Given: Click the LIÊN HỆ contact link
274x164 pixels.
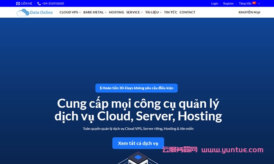Looking at the screenshot, I should [x=27, y=4].
